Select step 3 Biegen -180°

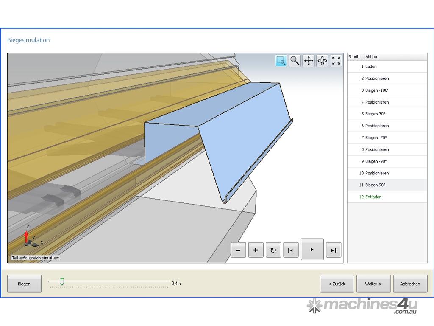(x=377, y=90)
